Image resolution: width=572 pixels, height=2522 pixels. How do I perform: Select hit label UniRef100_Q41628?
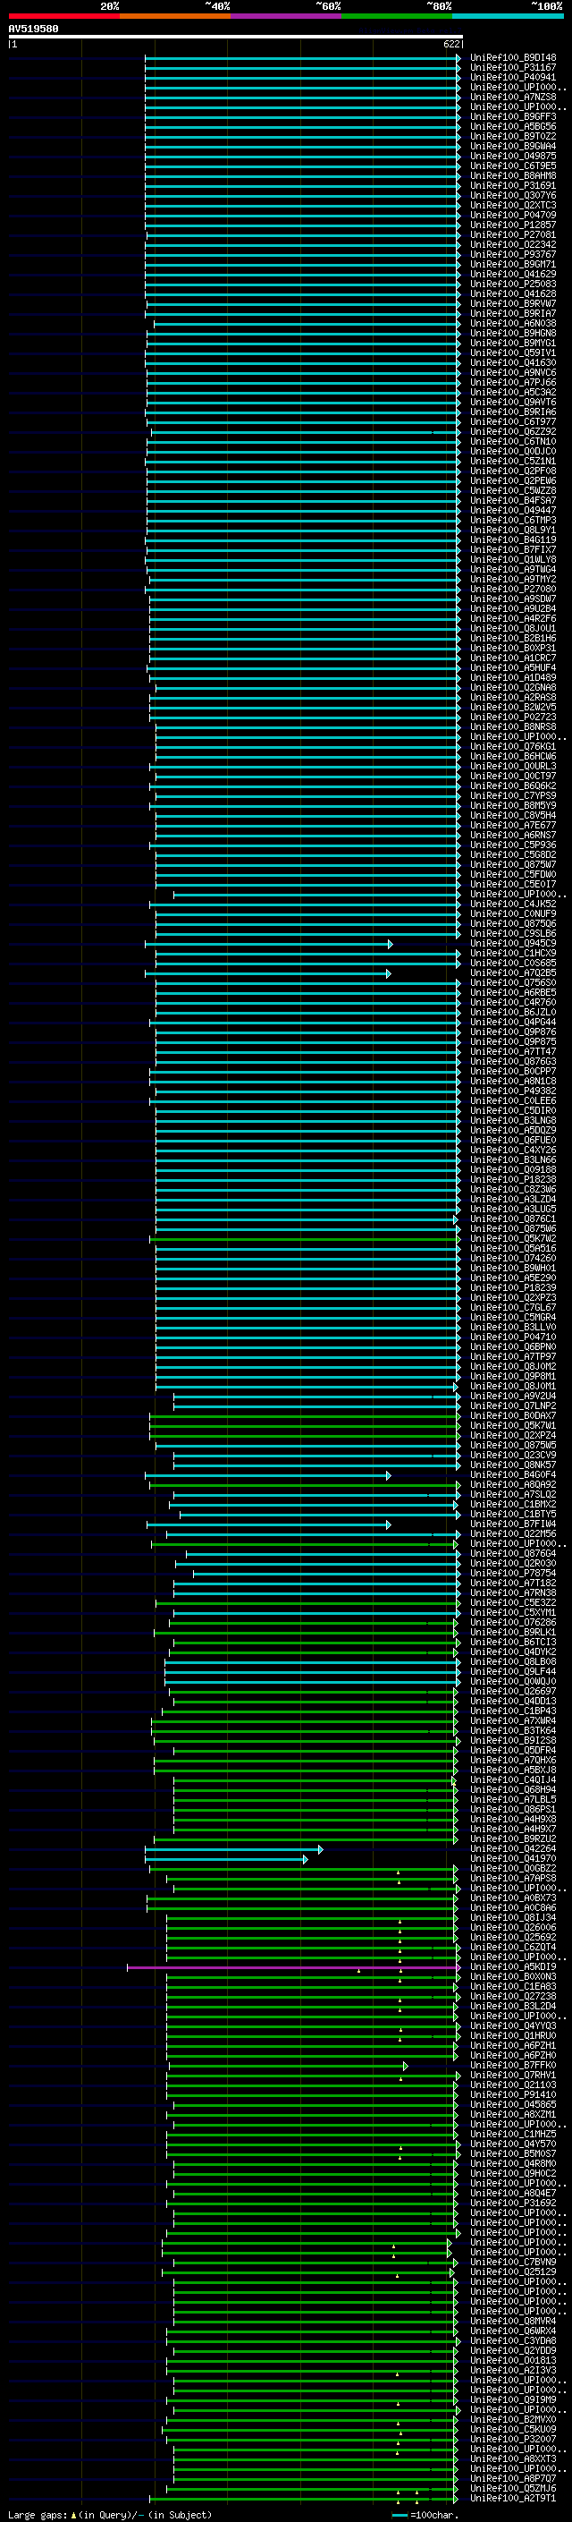(513, 293)
